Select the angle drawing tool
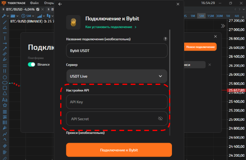Image resolution: width=246 pixels, height=160 pixels. click(x=5, y=27)
